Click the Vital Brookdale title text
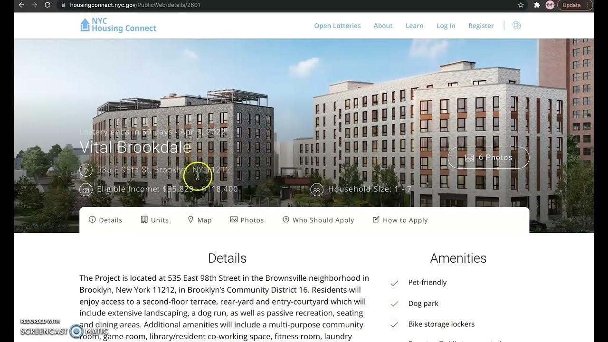Viewport: 608px width, 342px height. 135,147
